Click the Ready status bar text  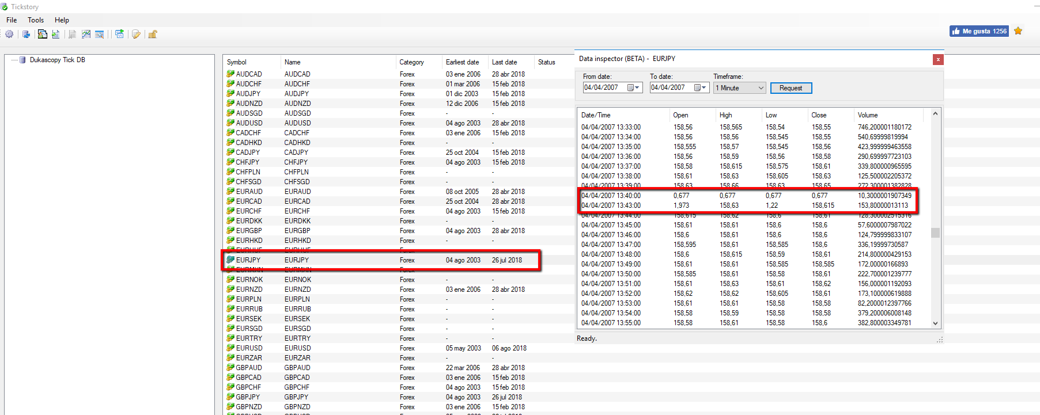(587, 338)
